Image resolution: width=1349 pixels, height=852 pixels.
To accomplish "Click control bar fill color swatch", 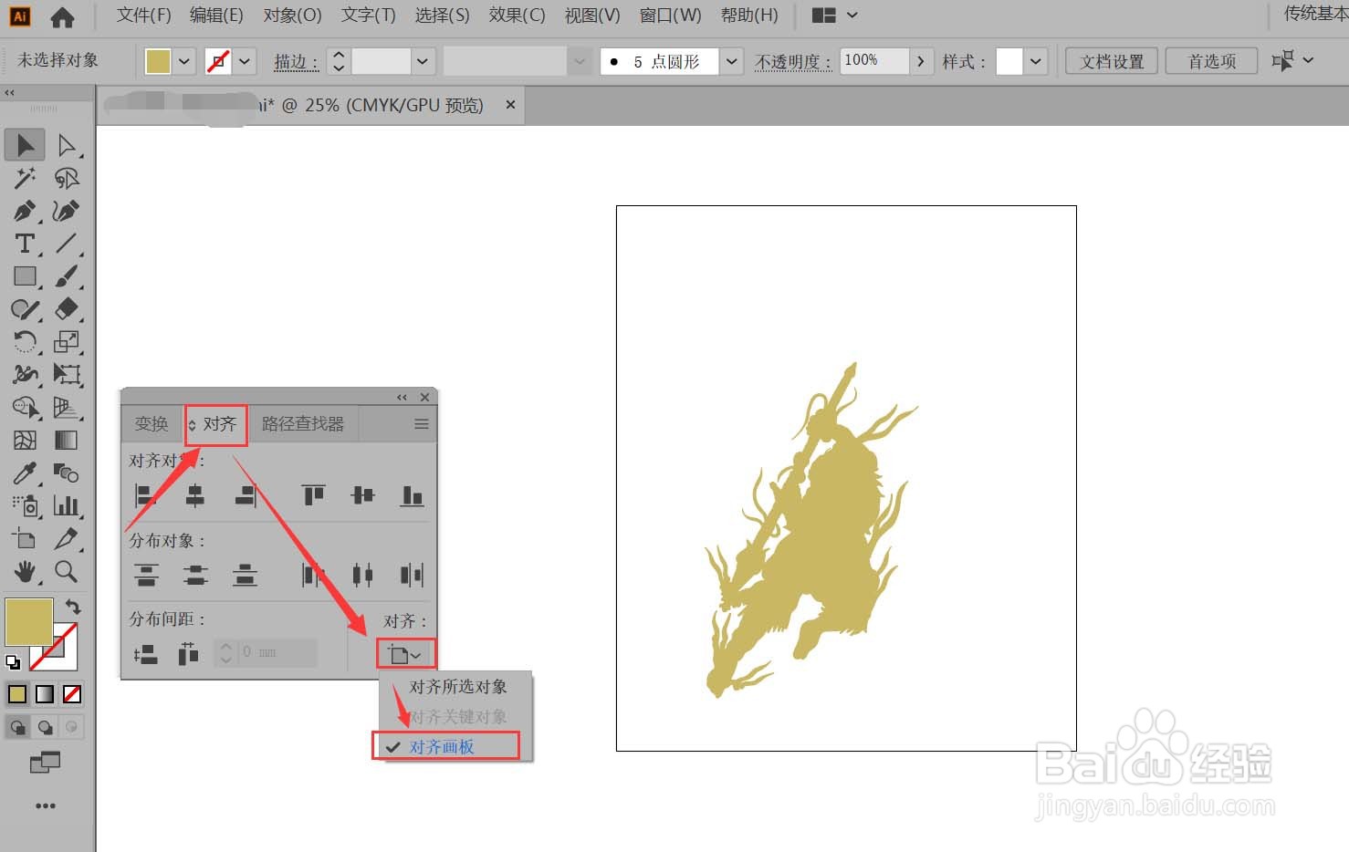I will tap(158, 61).
